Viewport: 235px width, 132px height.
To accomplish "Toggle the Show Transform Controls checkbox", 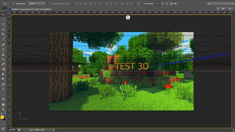I will click(51, 4).
